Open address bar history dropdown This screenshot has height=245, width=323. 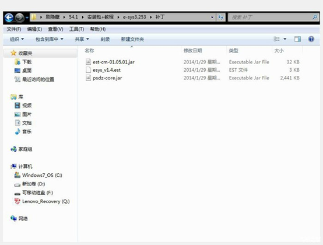[x=212, y=17]
